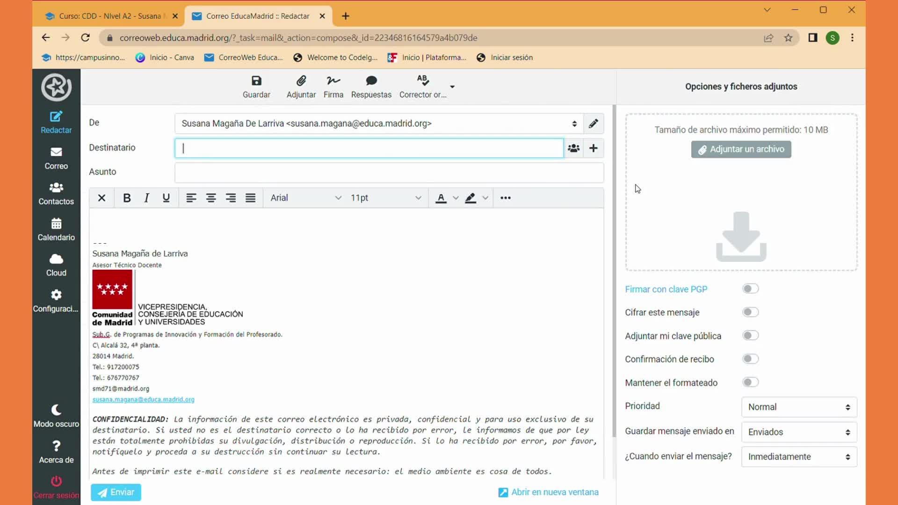Screen dimensions: 898x505
Task: Open address book contacts icon beside Destinatario
Action: click(573, 148)
